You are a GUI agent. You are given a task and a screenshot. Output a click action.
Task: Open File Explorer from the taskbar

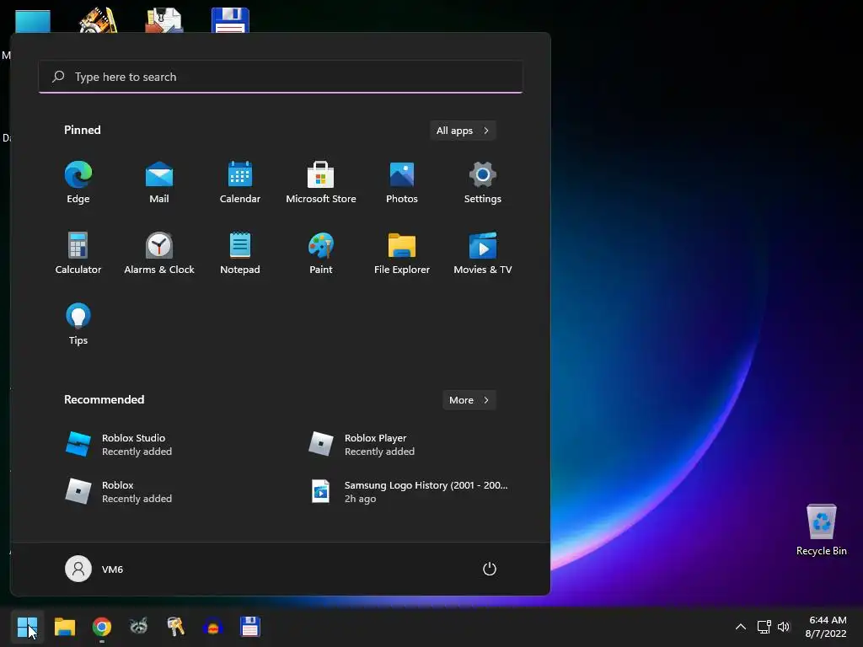[x=64, y=627]
